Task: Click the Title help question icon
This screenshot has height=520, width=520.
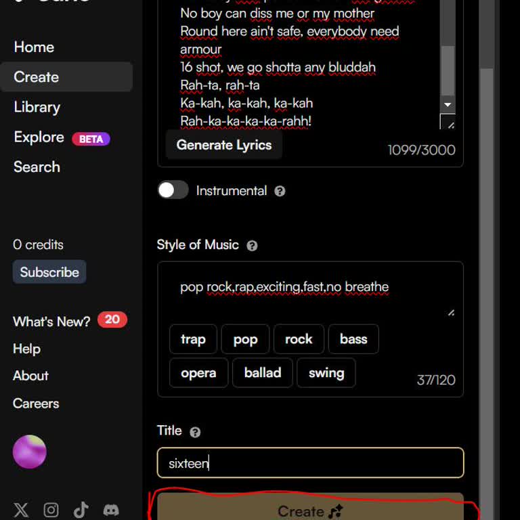Action: click(195, 432)
